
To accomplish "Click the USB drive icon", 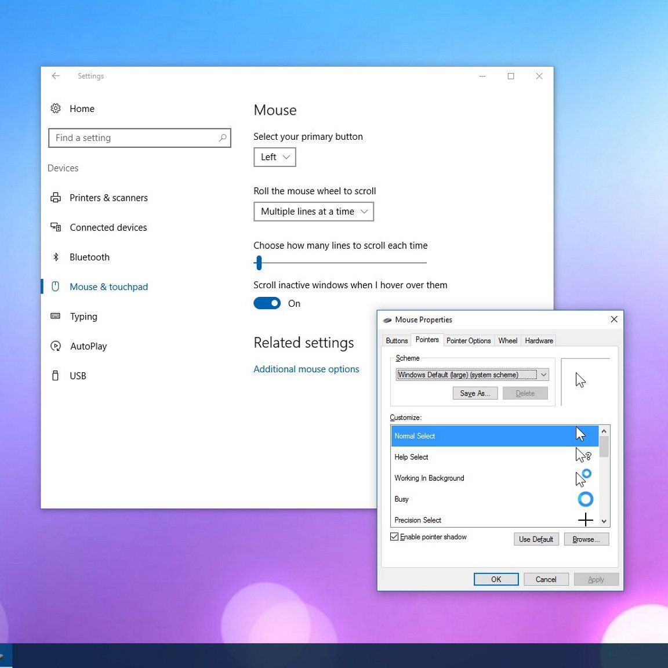I will coord(56,375).
